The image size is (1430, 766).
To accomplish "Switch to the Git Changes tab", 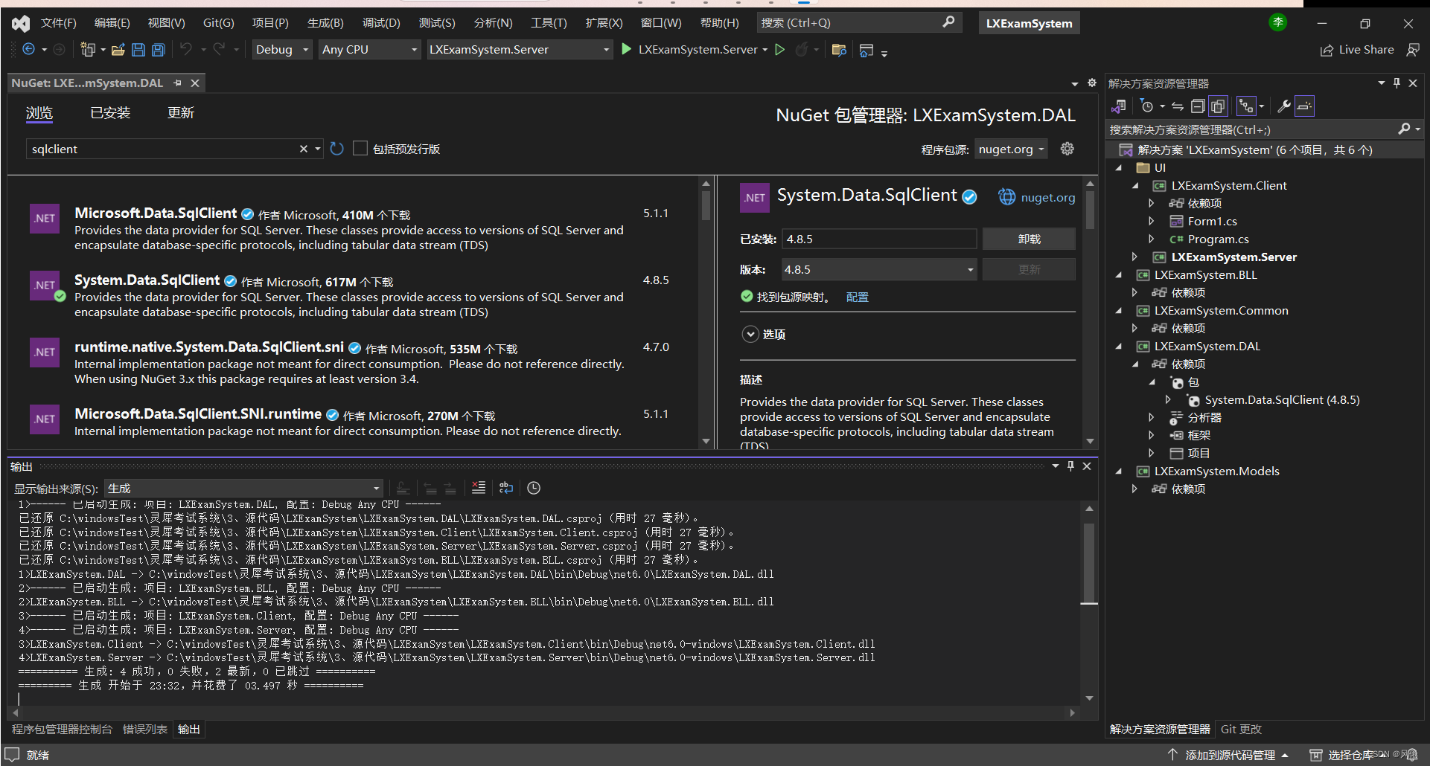I will tap(1241, 730).
